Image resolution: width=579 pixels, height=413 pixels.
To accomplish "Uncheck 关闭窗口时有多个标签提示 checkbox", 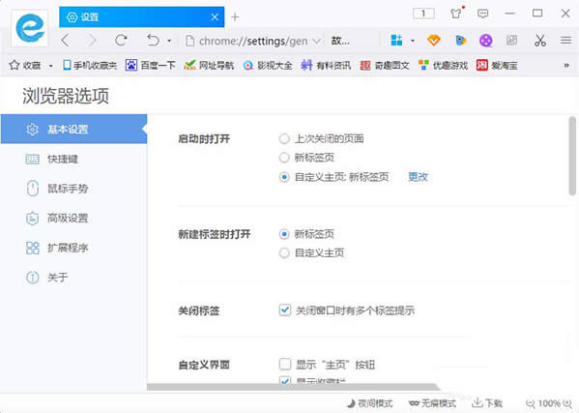I will tap(285, 310).
